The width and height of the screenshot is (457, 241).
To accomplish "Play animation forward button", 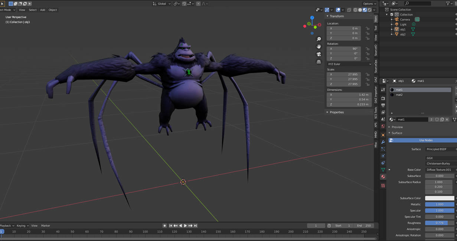I will tap(185, 226).
